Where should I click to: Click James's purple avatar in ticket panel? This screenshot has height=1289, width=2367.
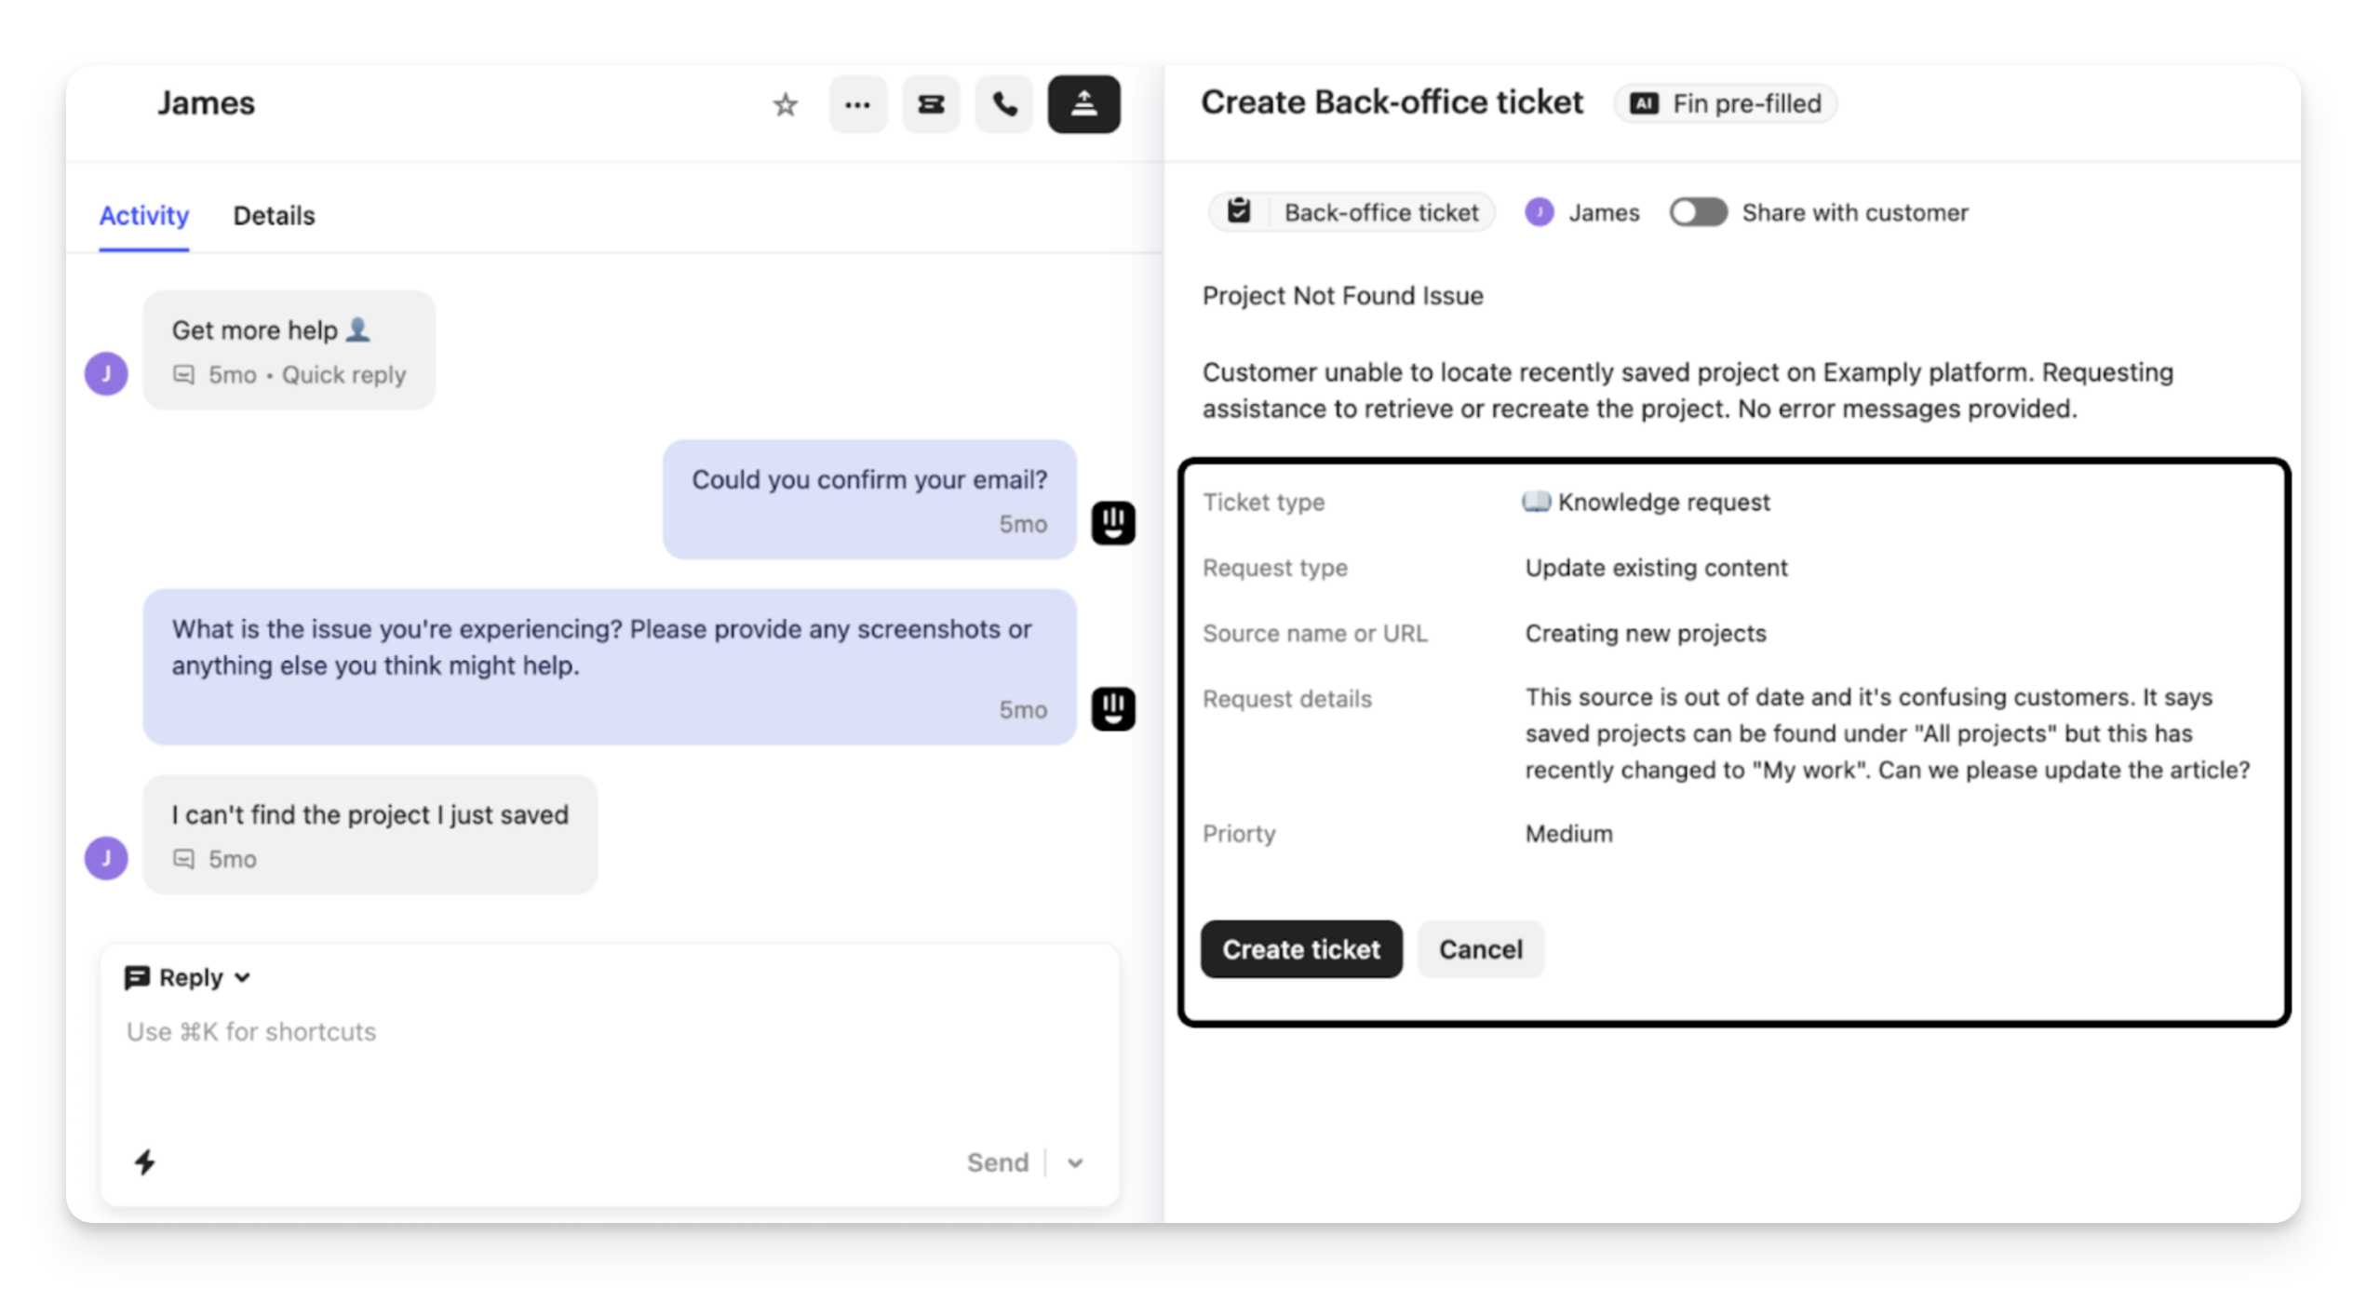click(1539, 212)
